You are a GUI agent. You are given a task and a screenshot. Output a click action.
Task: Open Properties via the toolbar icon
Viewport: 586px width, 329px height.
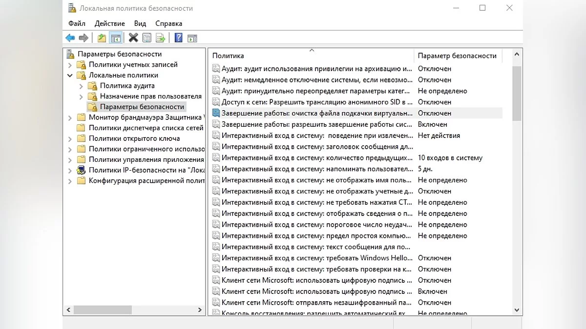(x=146, y=38)
